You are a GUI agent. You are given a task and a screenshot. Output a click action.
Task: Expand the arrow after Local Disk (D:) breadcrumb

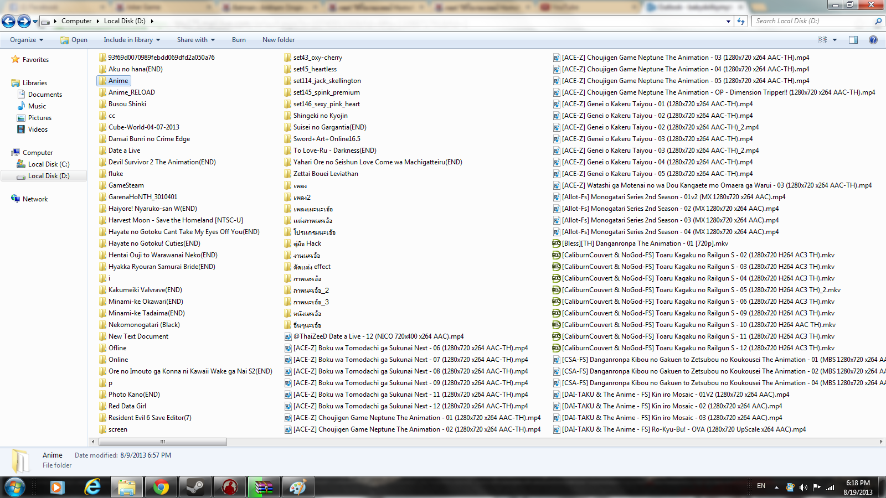click(x=152, y=21)
